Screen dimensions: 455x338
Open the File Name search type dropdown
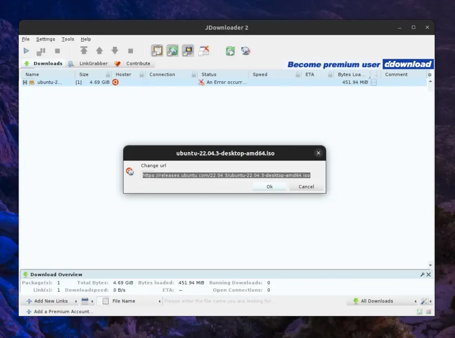click(129, 301)
